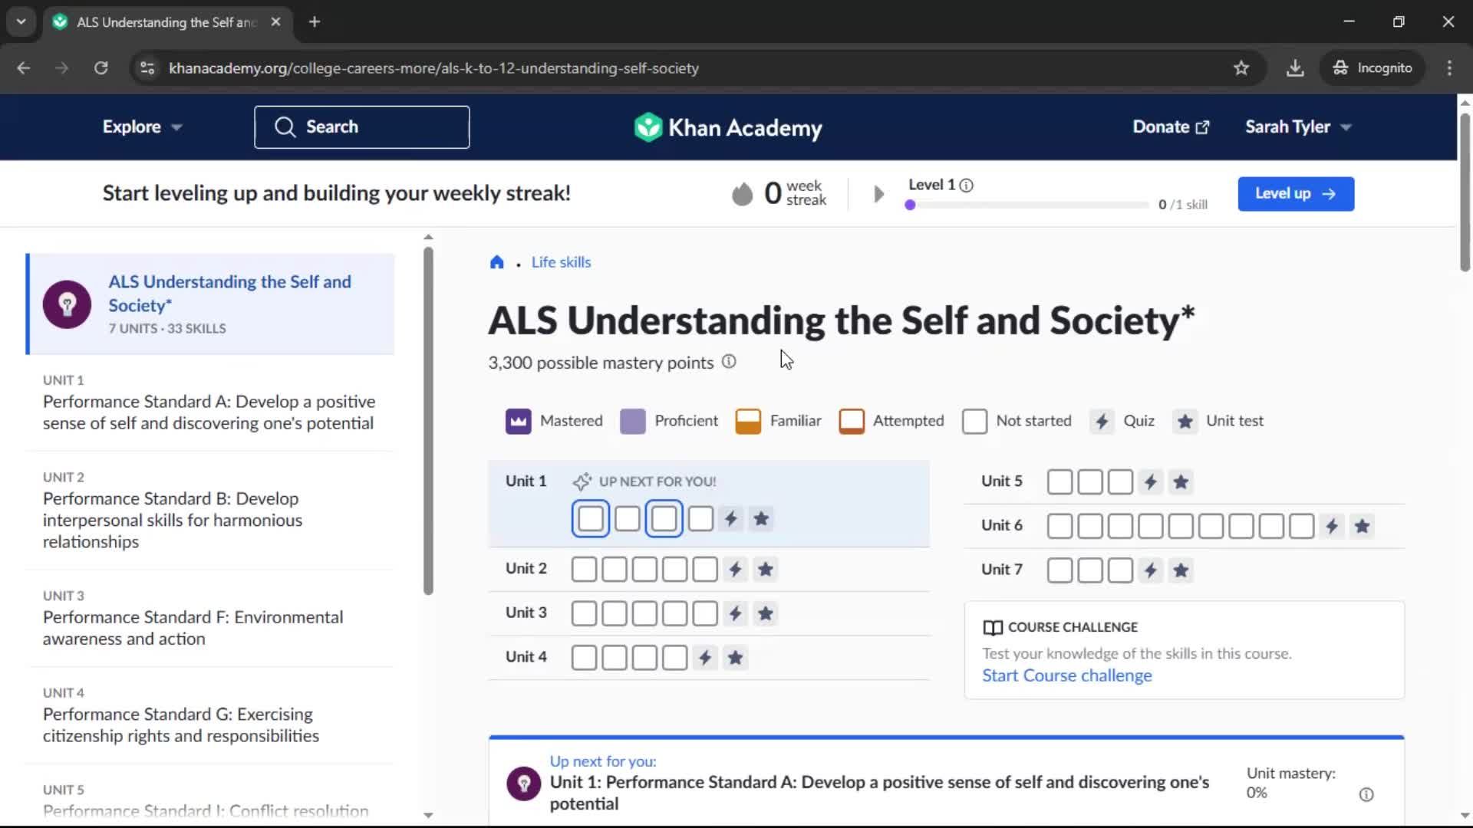Select first skill box in Unit 6
This screenshot has height=828, width=1473.
click(x=1059, y=527)
